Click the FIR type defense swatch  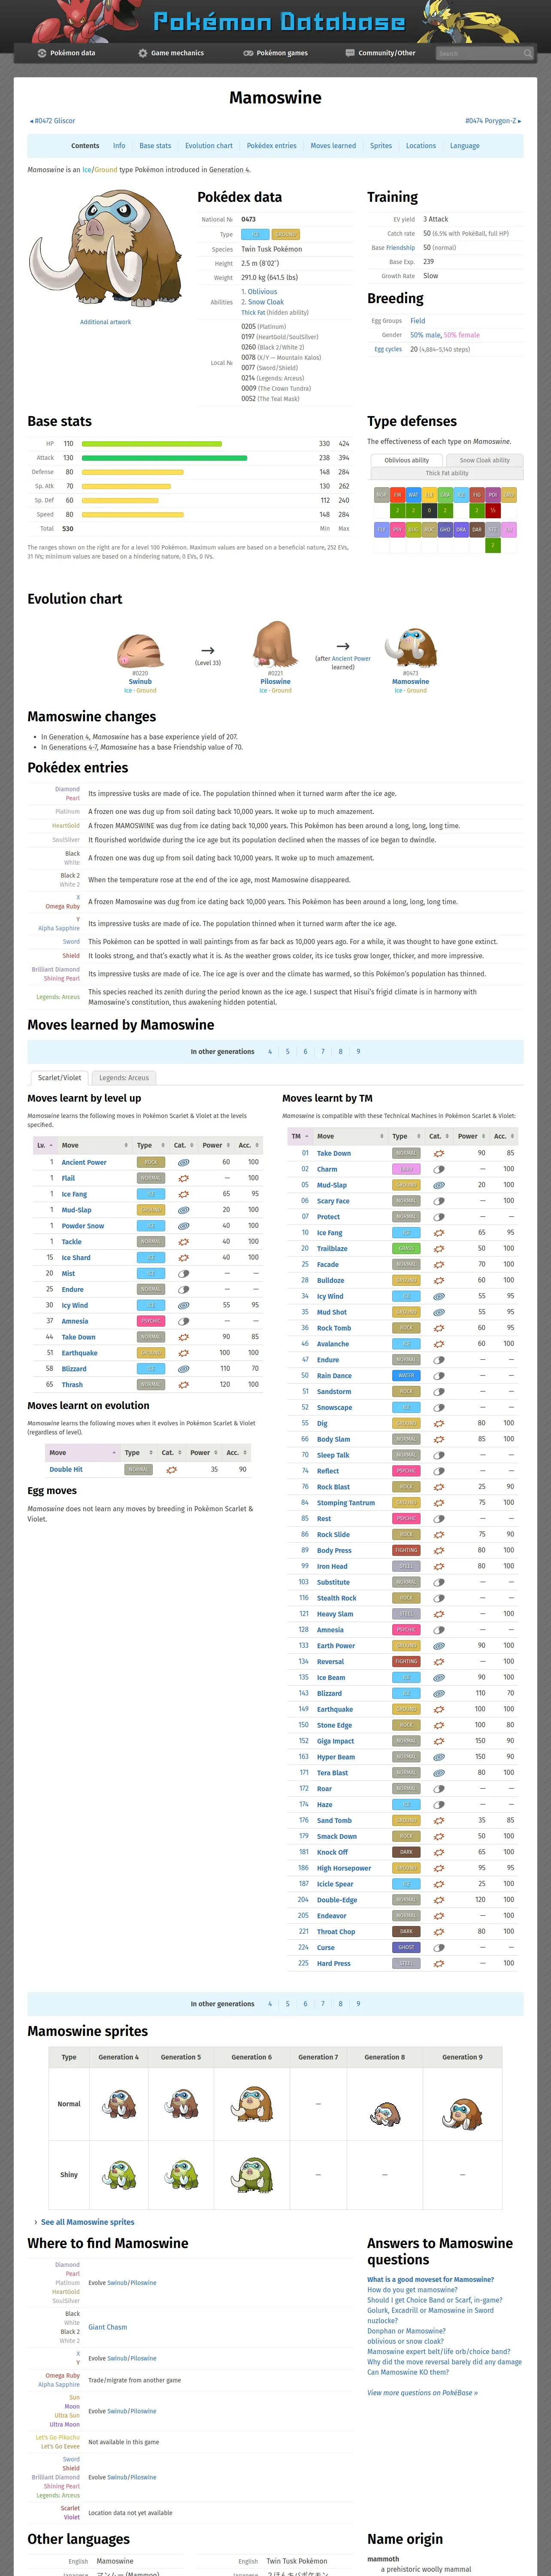point(397,495)
